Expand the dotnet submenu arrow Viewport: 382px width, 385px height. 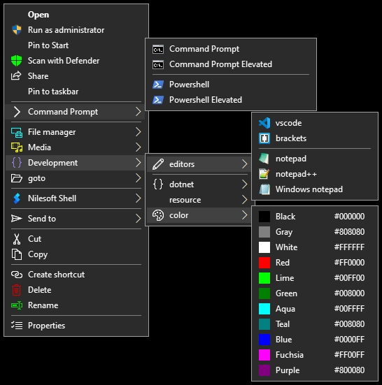tap(244, 184)
